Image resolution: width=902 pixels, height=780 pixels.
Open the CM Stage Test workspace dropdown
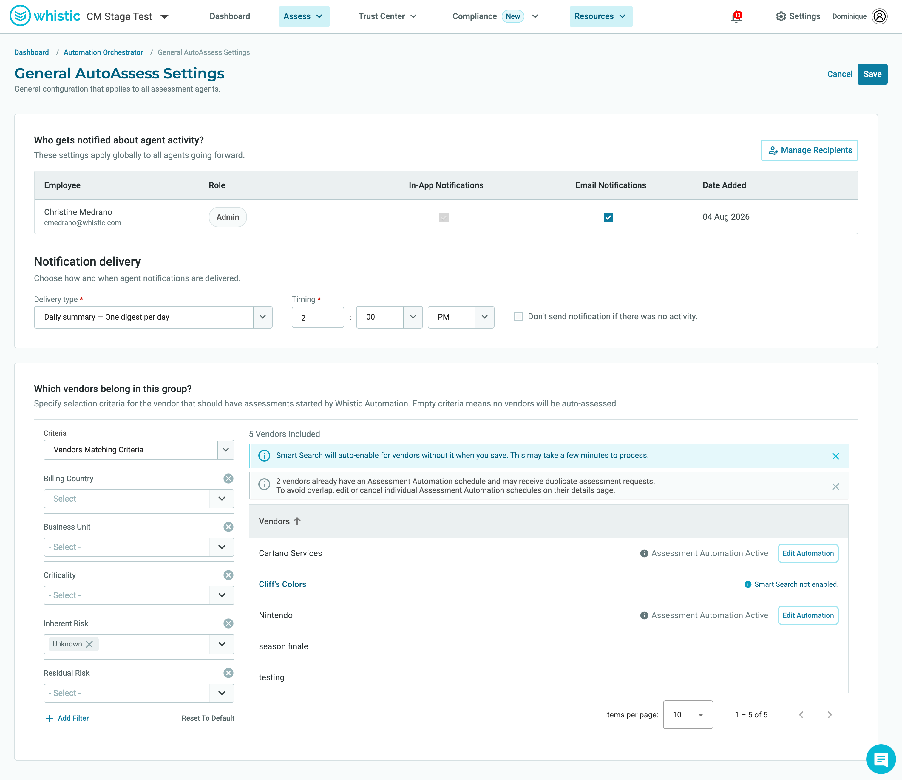click(x=165, y=16)
